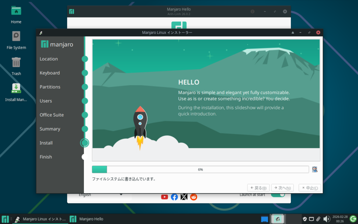Image resolution: width=358 pixels, height=224 pixels.
Task: Click the logout button in system tray
Action: (x=353, y=219)
